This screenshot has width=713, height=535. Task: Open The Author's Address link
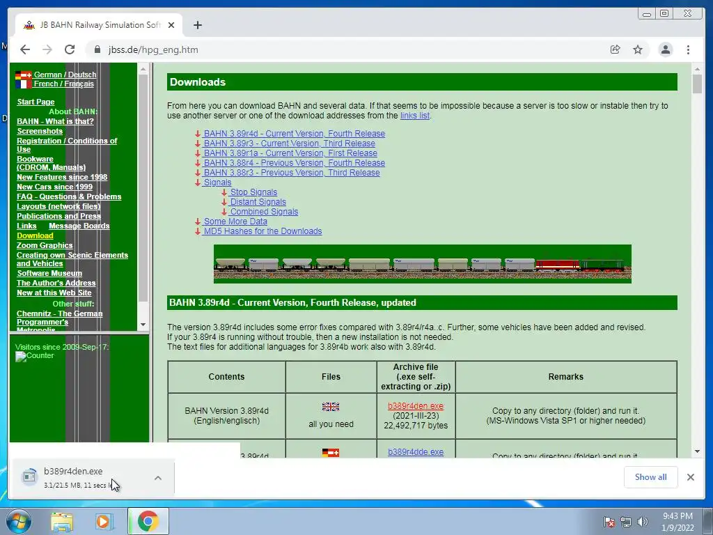pos(56,283)
